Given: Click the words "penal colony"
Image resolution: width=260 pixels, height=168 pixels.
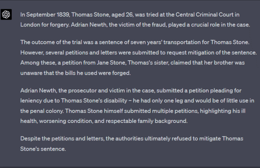Looking at the screenshot, I should pyautogui.click(x=47, y=111).
